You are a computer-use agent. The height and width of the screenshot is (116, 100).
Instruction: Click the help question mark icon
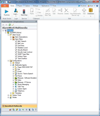(x=97, y=6)
